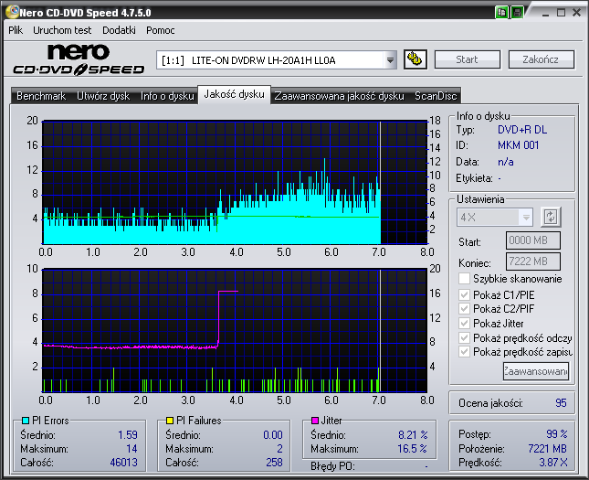Click the Prędkość value 3.87 X
589x480 pixels.
point(553,463)
